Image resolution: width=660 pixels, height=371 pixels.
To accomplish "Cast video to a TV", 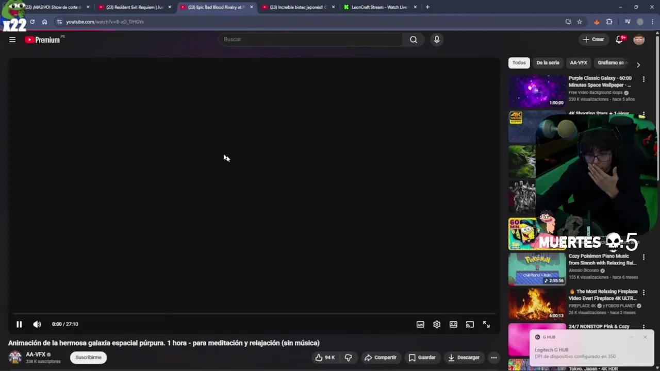I will (470, 324).
